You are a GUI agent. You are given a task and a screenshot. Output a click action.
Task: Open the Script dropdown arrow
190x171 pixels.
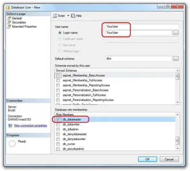click(x=68, y=16)
